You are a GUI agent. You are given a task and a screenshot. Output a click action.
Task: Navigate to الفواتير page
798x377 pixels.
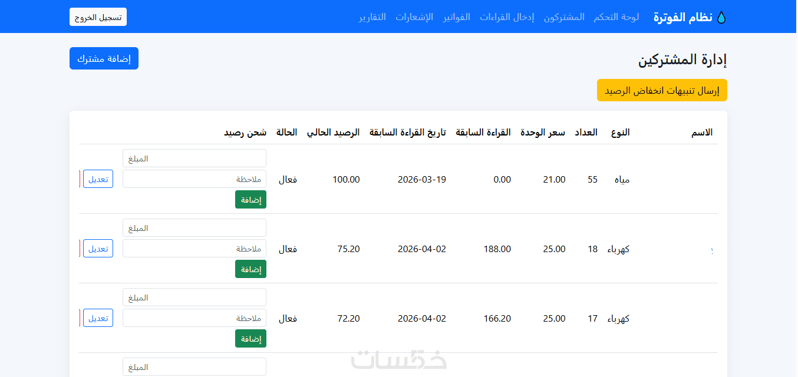tap(457, 17)
